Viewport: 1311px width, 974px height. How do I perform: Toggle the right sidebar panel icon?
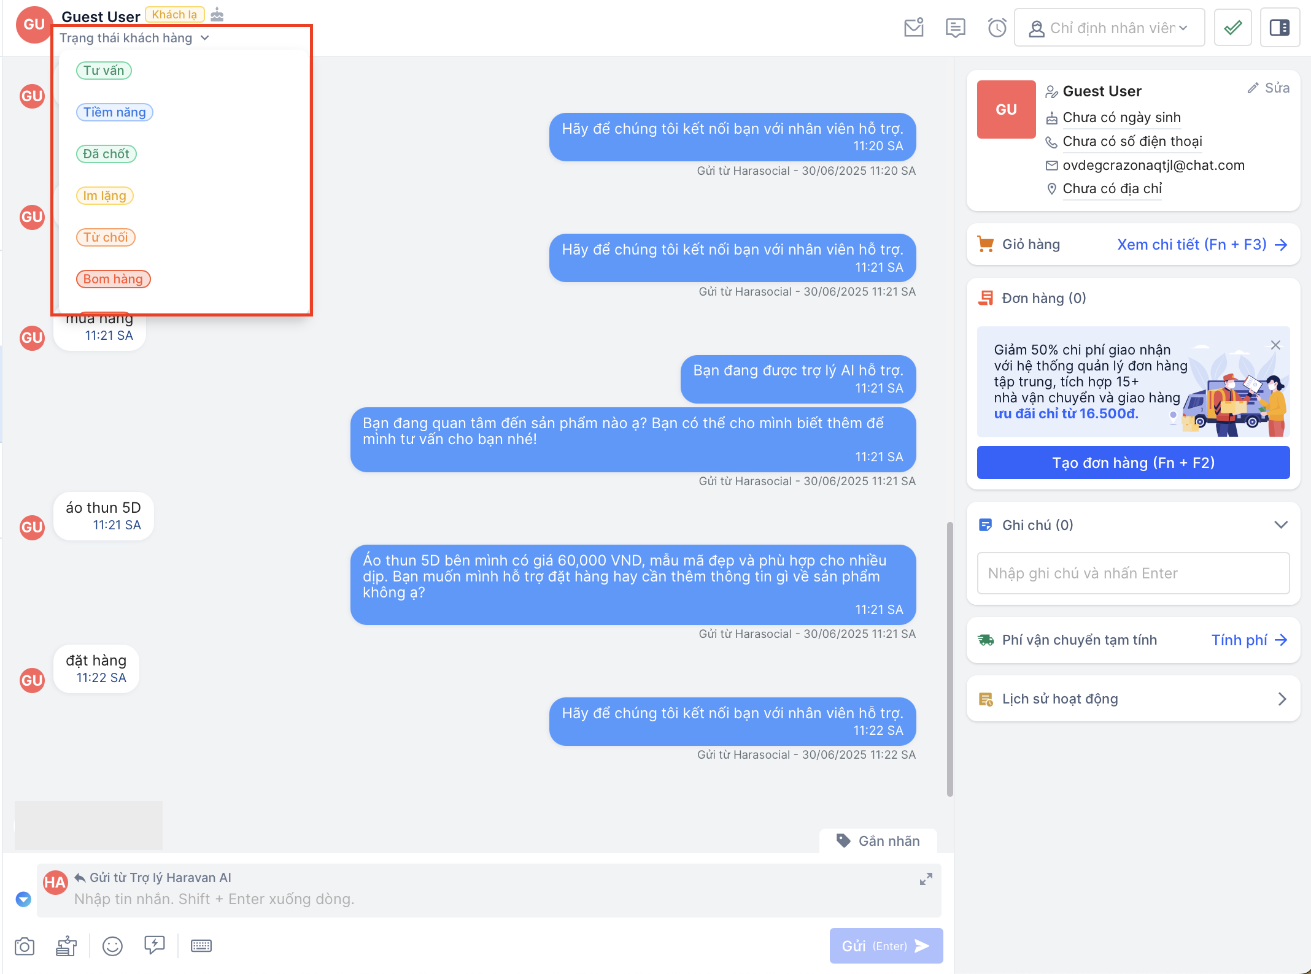(x=1280, y=28)
